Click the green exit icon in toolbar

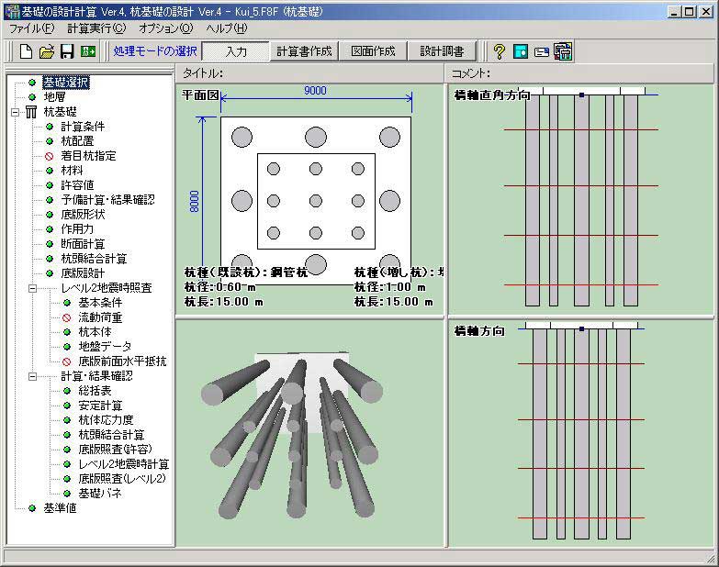tap(88, 51)
